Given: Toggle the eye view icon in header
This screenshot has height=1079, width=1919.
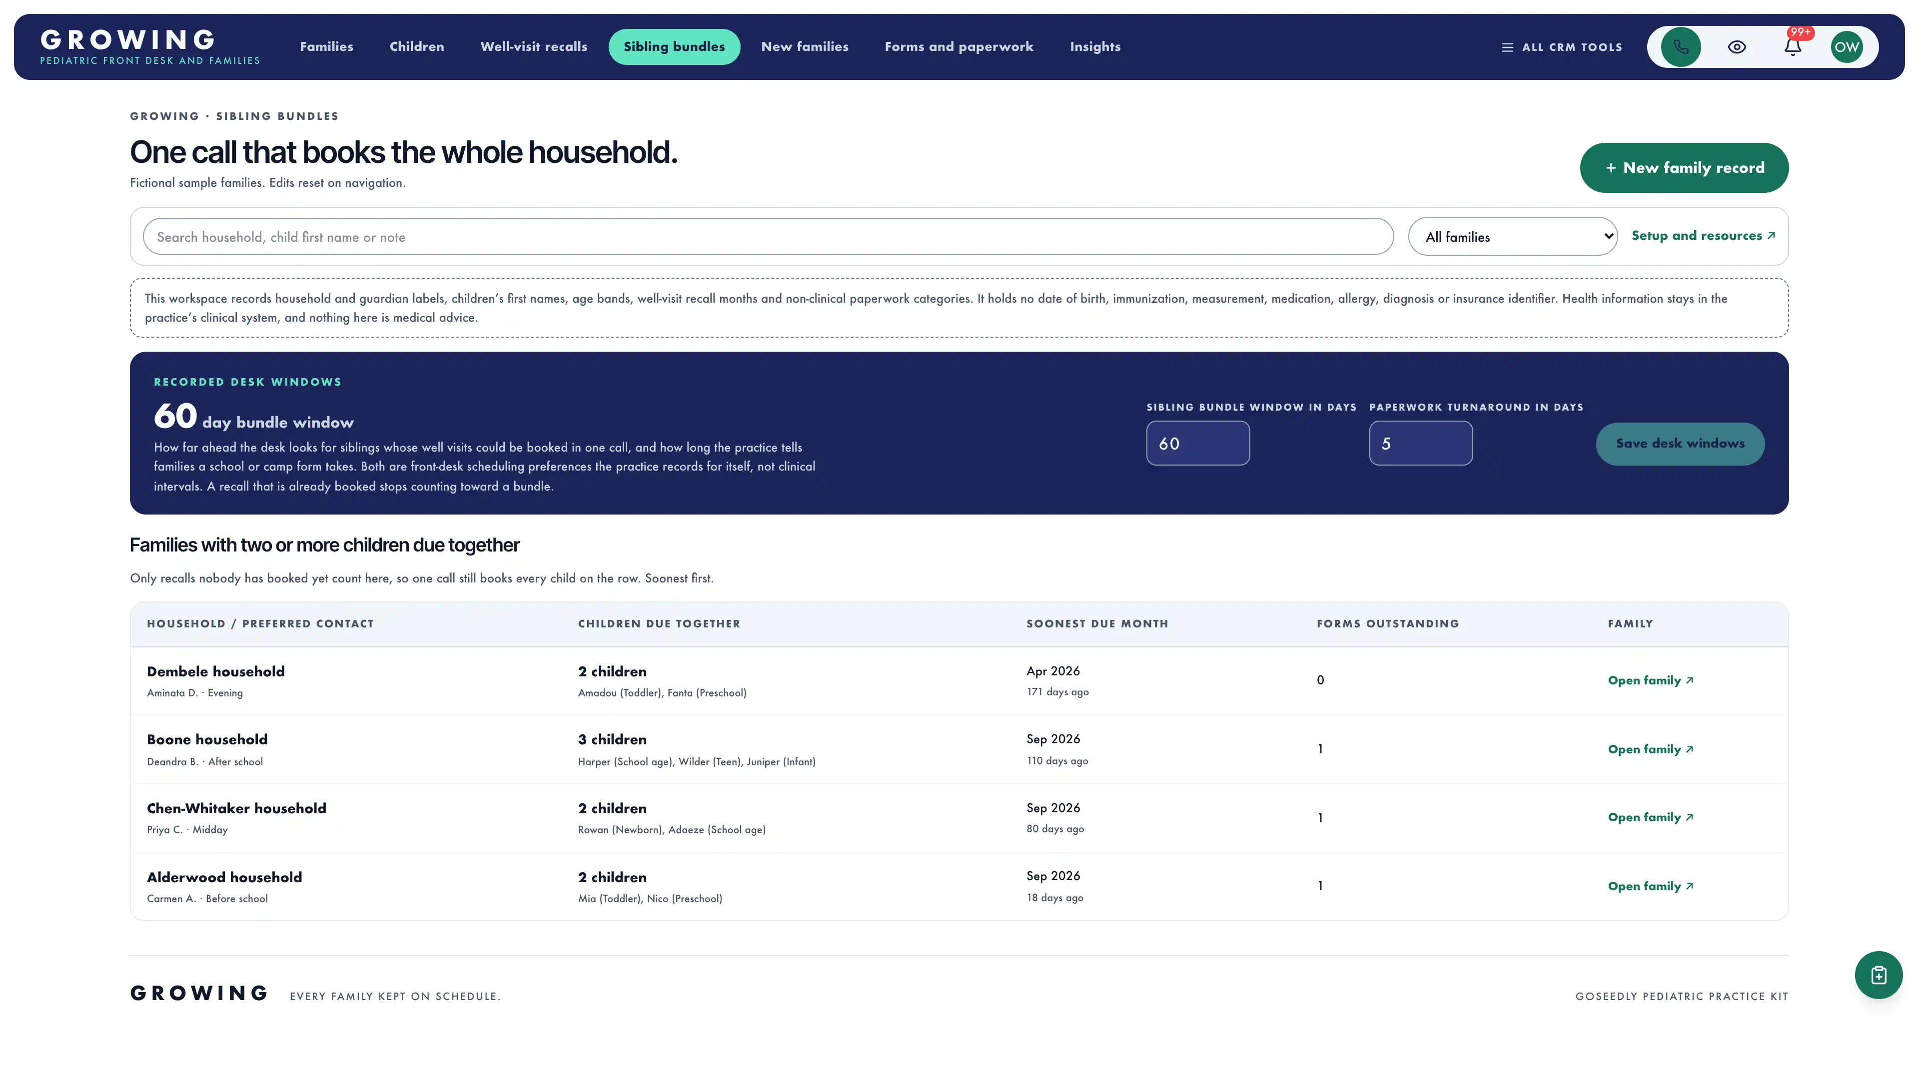Looking at the screenshot, I should click(1737, 47).
